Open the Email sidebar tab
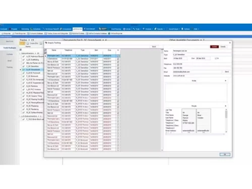Viewport: 252px width, 189px height. coord(10,61)
